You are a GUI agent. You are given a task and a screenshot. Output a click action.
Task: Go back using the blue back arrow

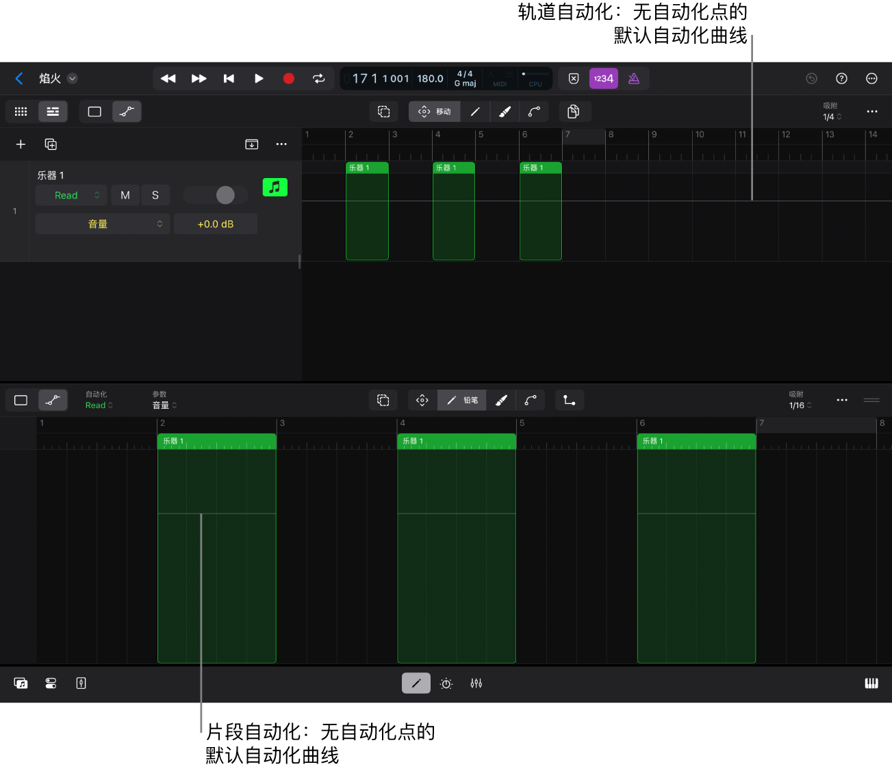19,79
